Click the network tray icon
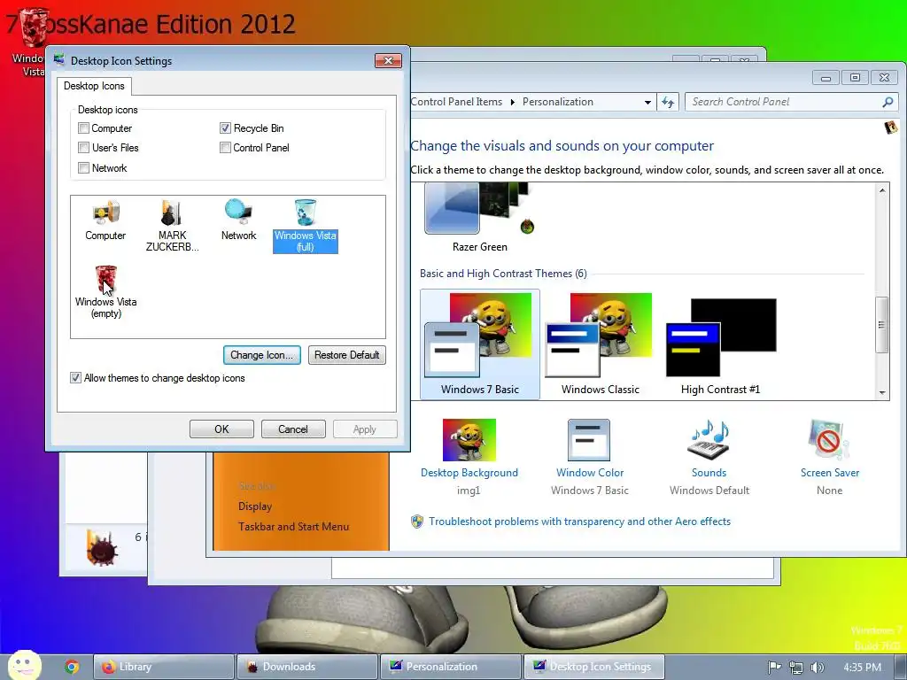907x680 pixels. (796, 668)
